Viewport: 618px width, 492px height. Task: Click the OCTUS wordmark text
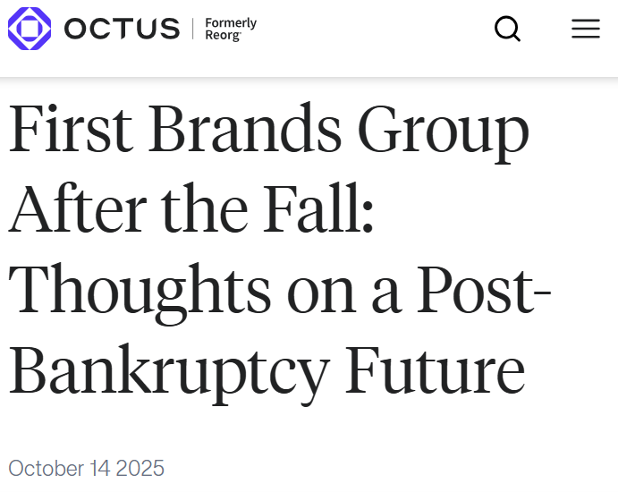pyautogui.click(x=121, y=29)
